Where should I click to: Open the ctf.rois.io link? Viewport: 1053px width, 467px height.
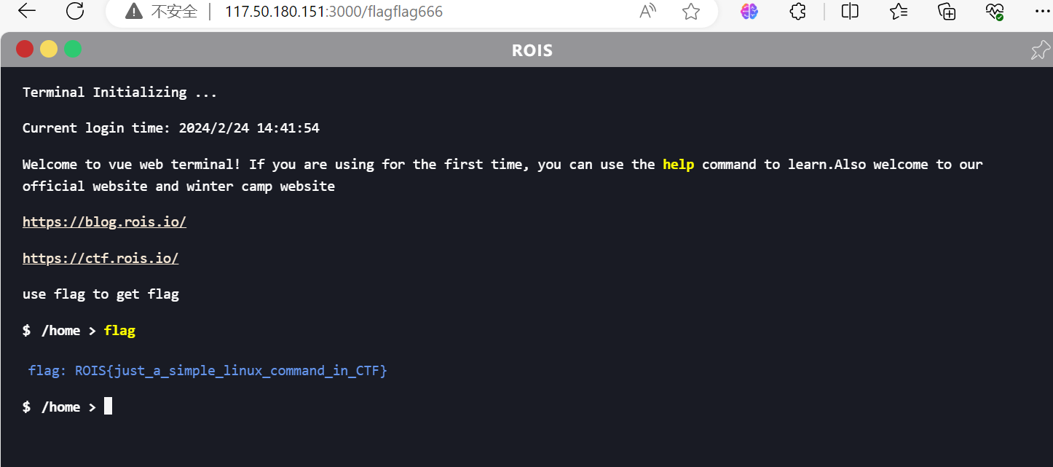100,258
